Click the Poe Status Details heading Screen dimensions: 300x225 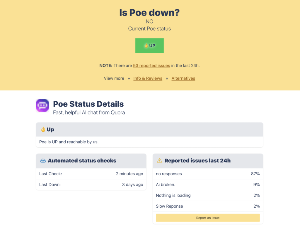point(88,104)
